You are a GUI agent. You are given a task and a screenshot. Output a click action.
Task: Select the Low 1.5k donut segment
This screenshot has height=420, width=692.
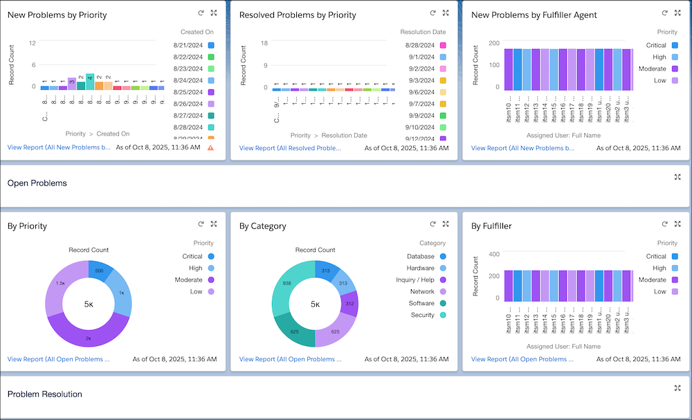click(60, 284)
